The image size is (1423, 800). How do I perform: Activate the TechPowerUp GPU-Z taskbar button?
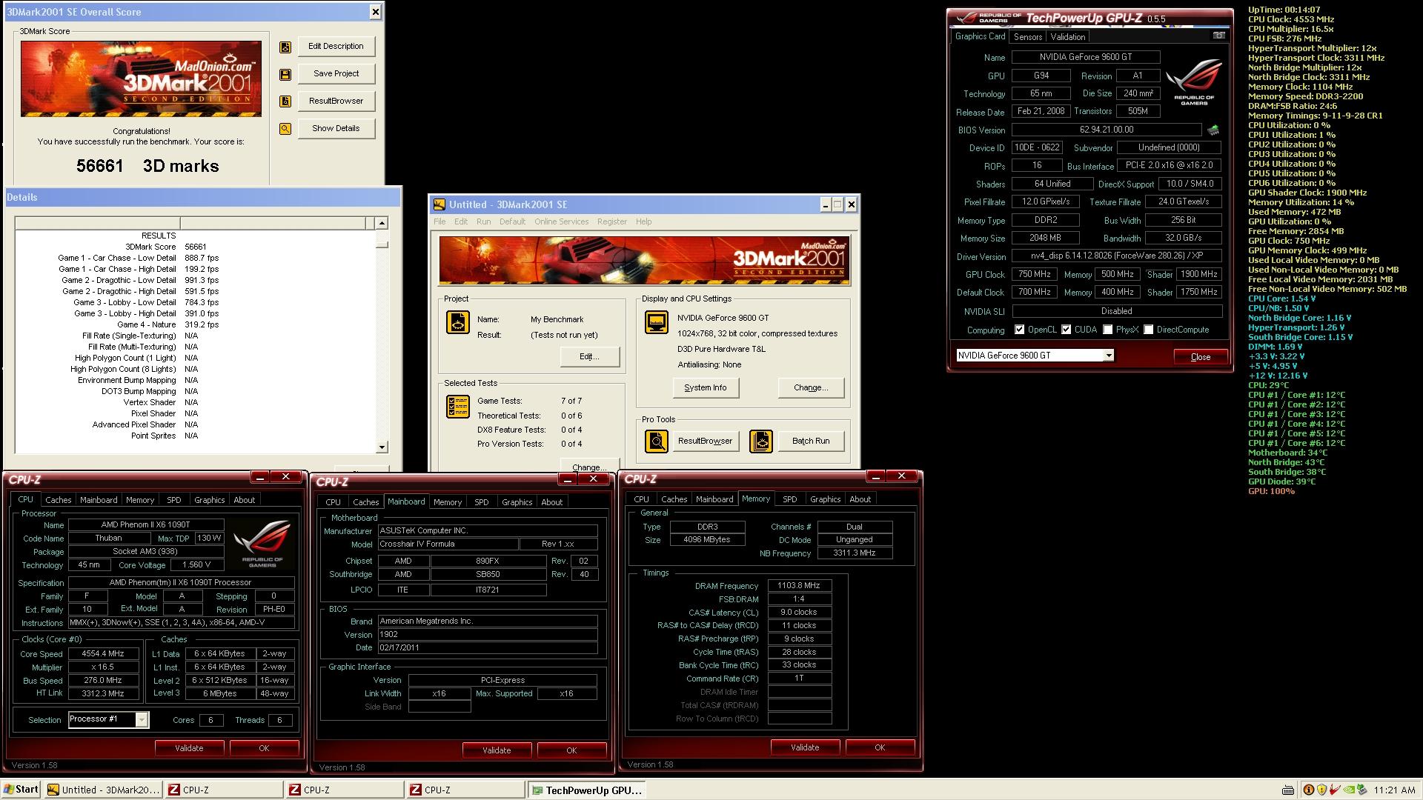(587, 790)
